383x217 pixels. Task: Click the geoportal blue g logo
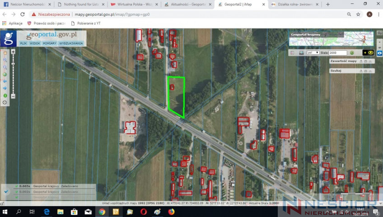[x=9, y=38]
